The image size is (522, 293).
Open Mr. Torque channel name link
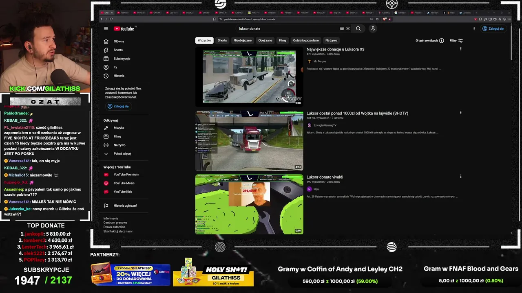click(320, 61)
